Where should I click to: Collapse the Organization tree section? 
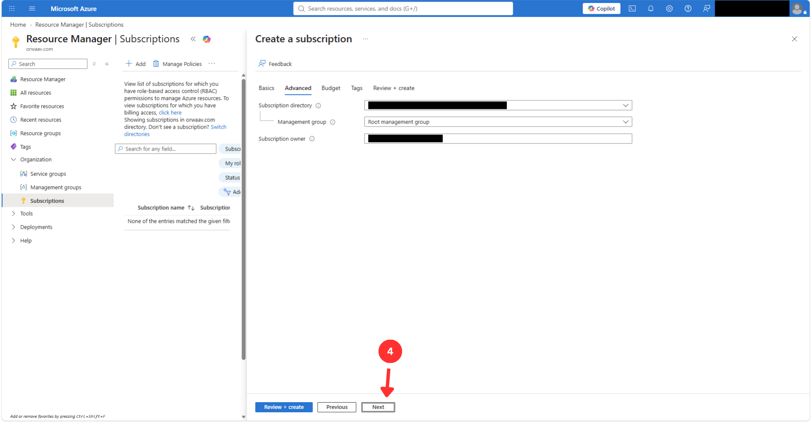click(14, 160)
